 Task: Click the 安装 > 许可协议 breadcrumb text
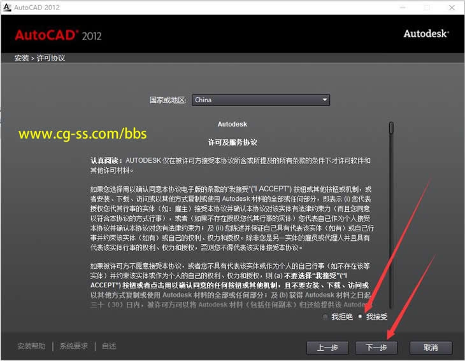pos(40,58)
